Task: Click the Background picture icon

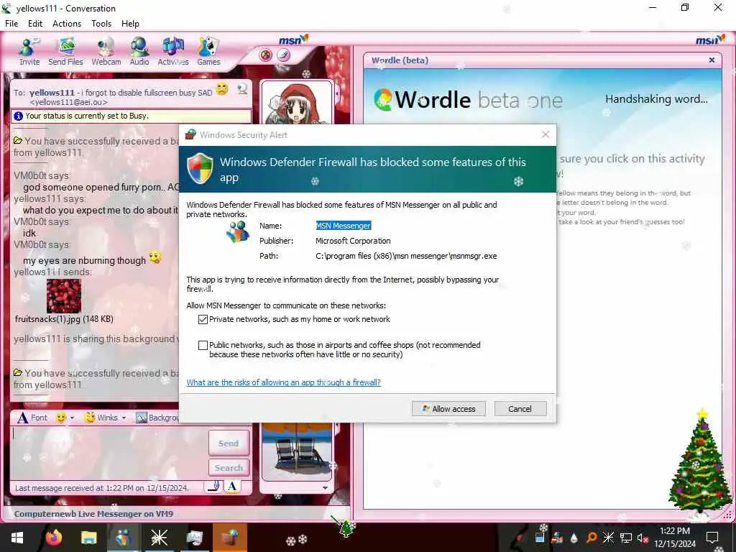Action: click(141, 418)
